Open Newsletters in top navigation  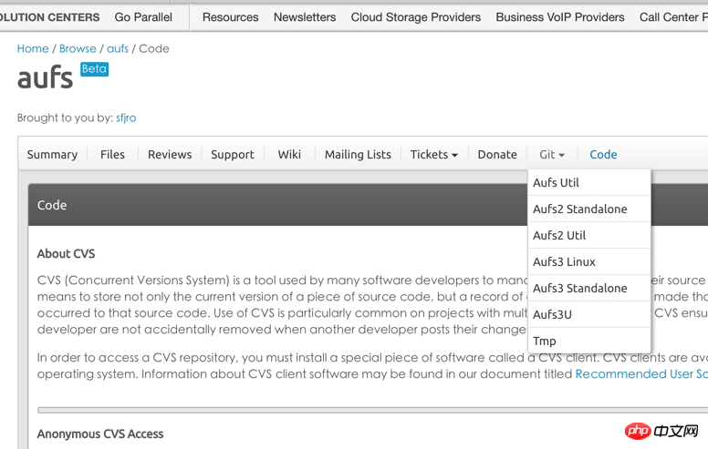click(x=305, y=17)
